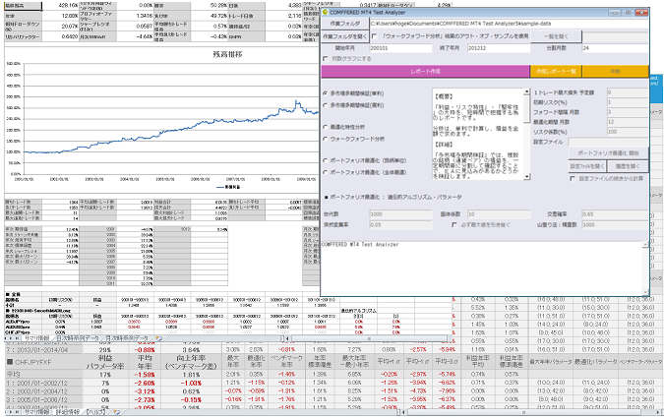Click the ポートフォリオ最適化 開始 button
This screenshot has width=664, height=418.
tap(608, 152)
